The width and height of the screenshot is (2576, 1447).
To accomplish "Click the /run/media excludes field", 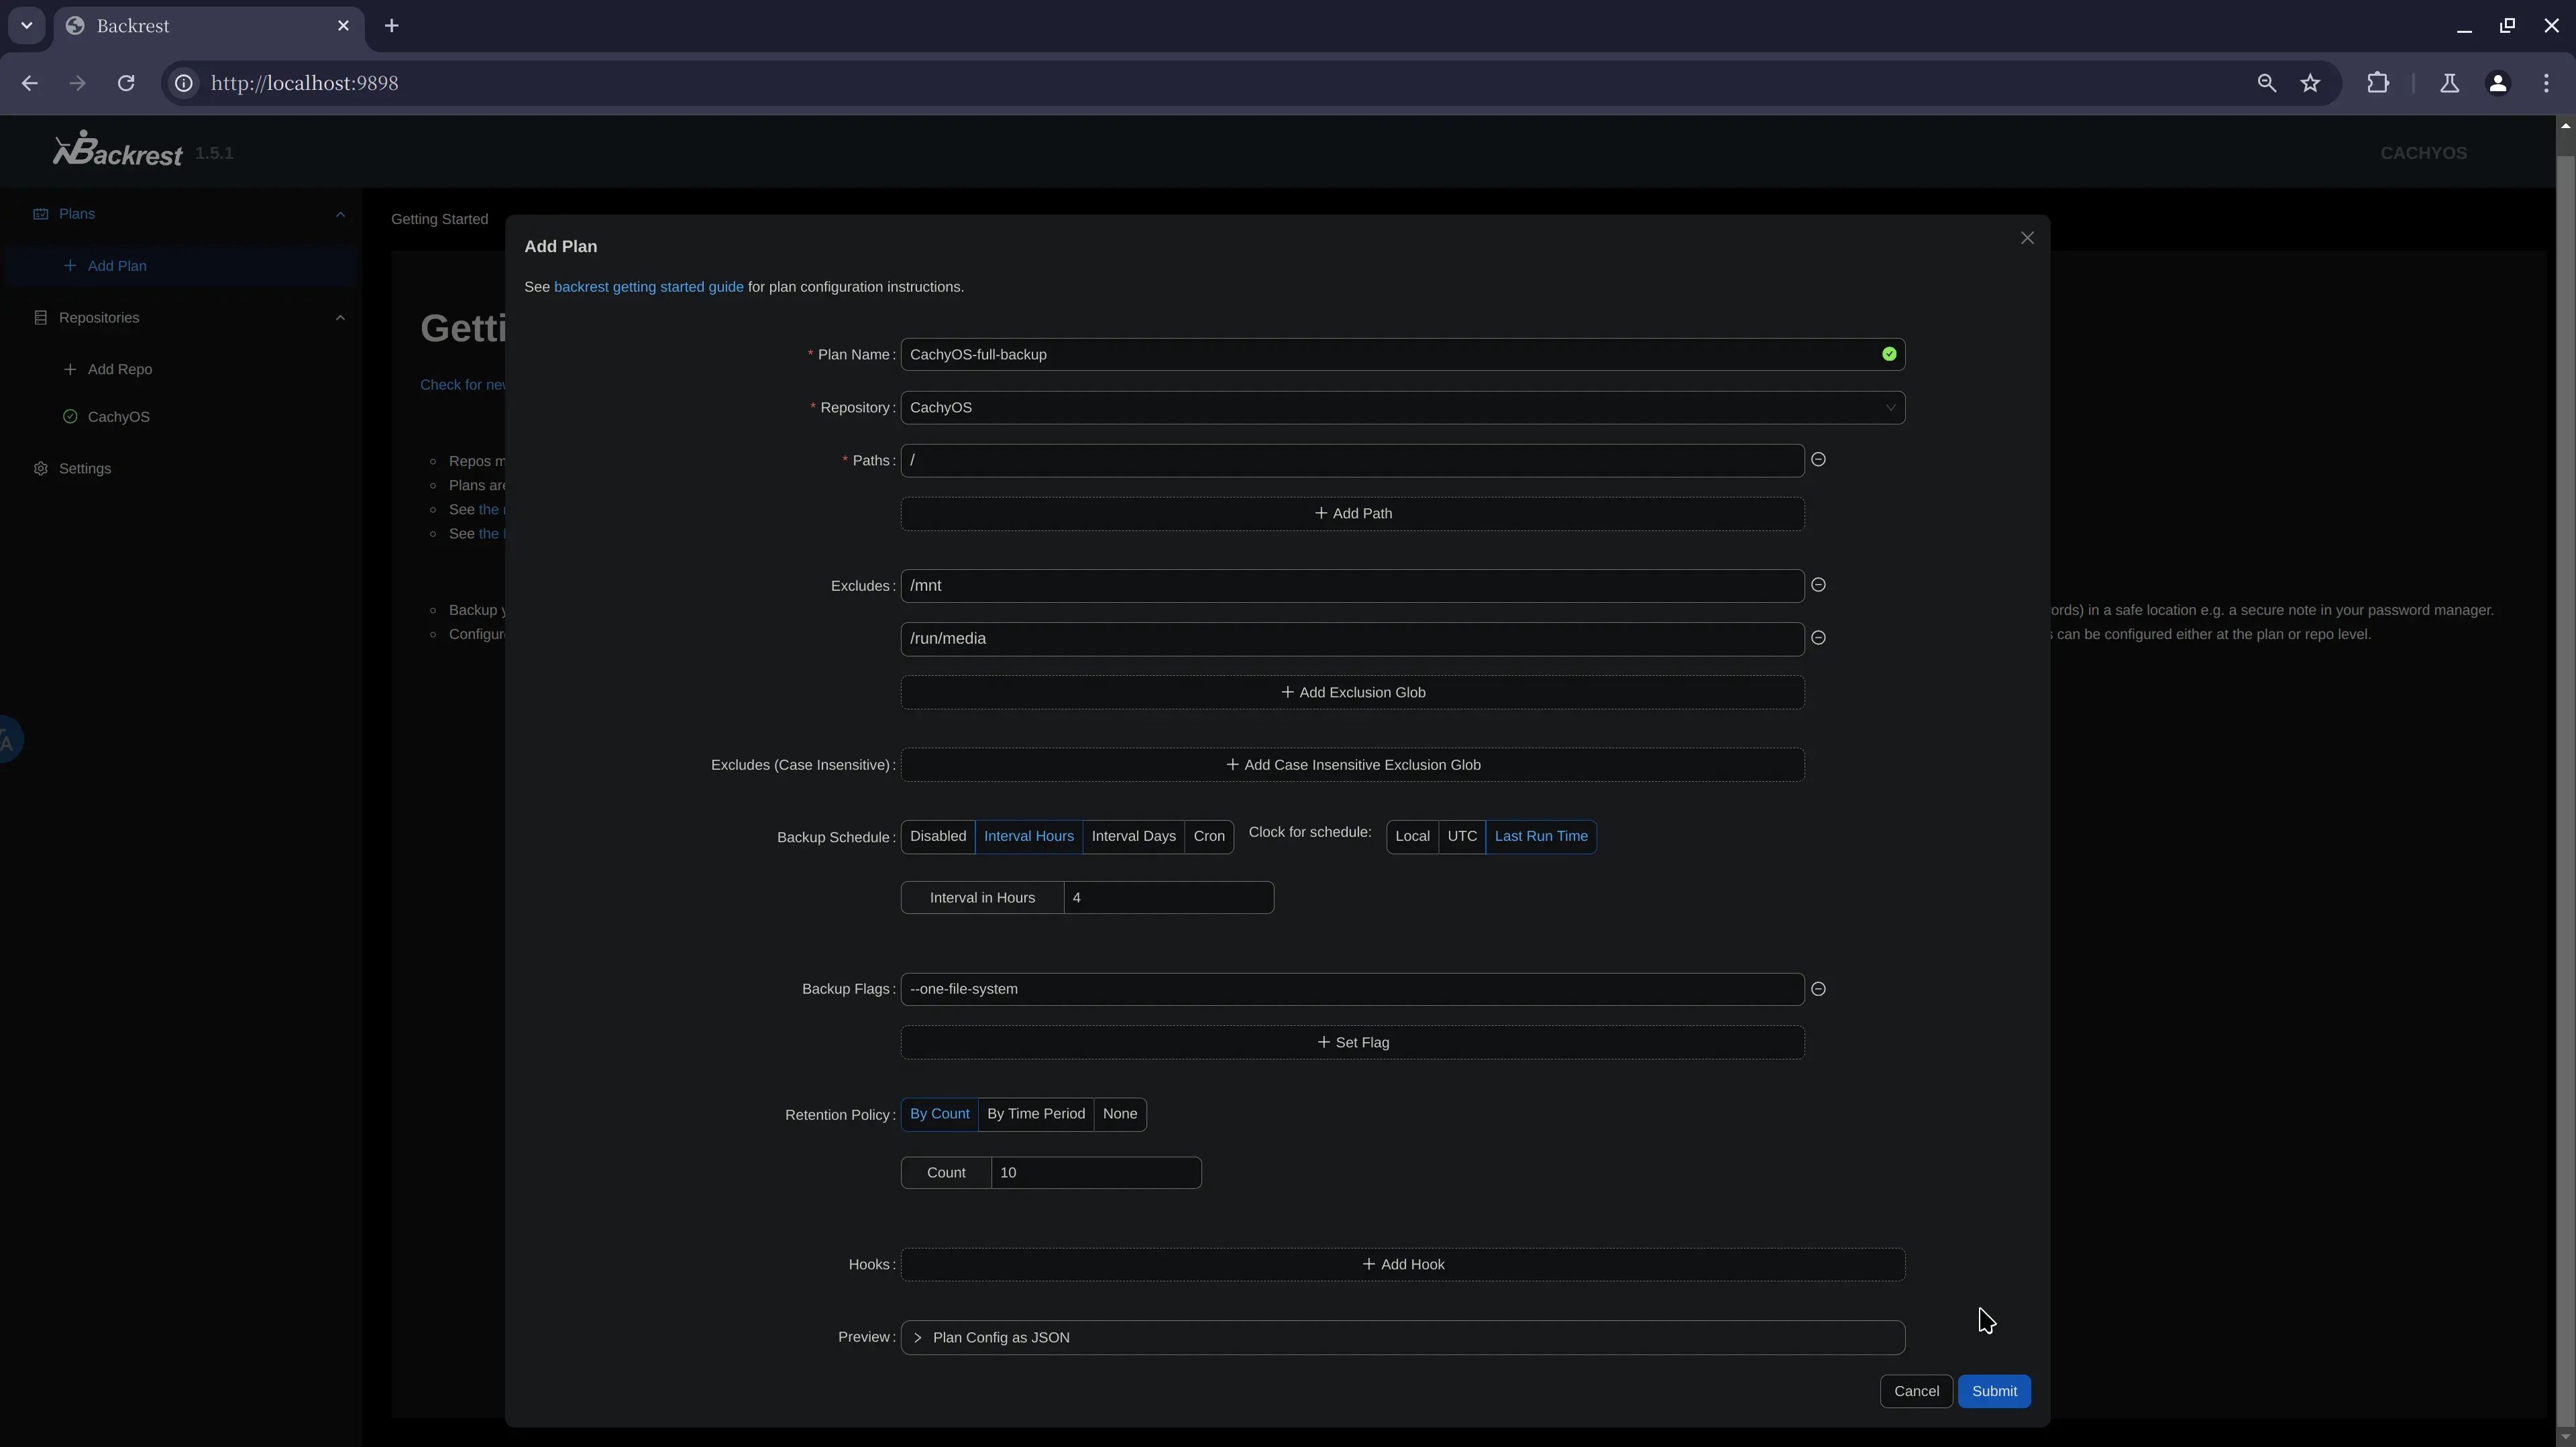I will pos(1352,638).
